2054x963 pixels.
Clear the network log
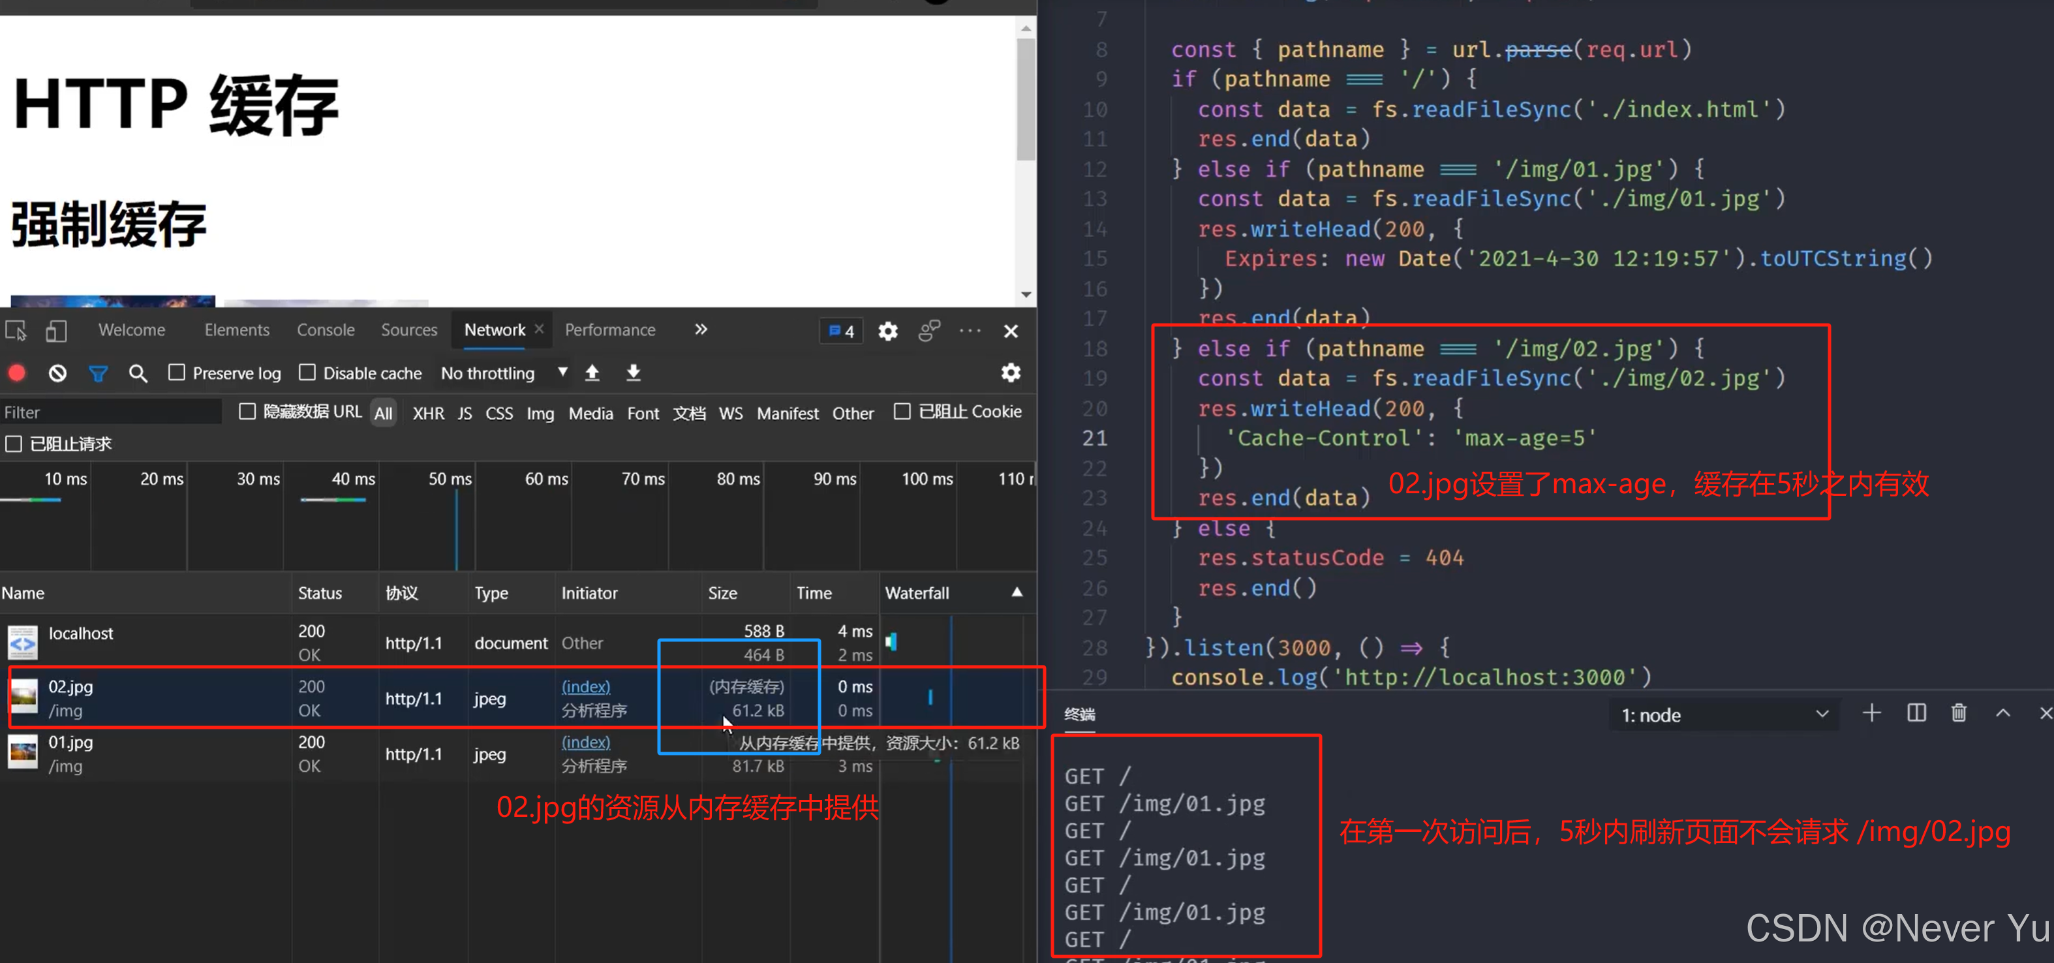point(57,373)
